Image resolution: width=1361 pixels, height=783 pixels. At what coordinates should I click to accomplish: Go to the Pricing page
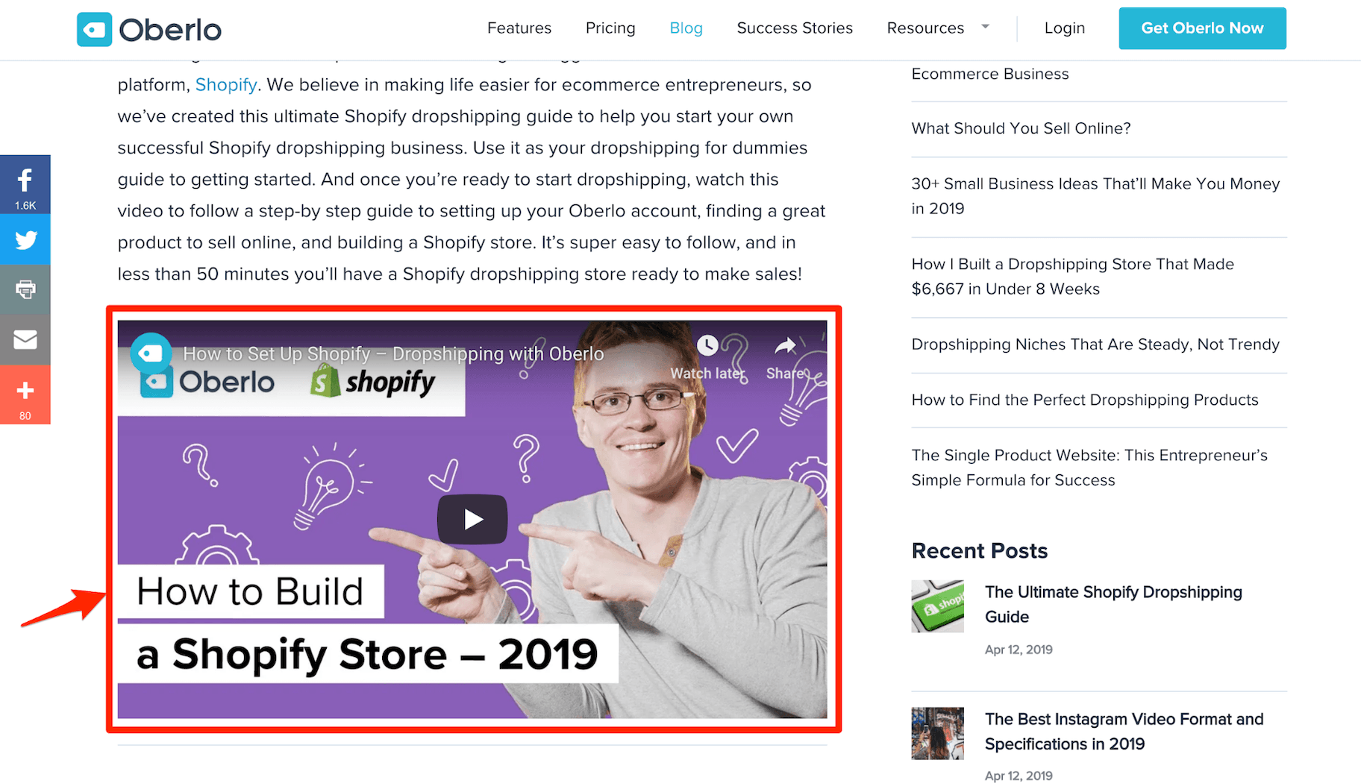610,28
